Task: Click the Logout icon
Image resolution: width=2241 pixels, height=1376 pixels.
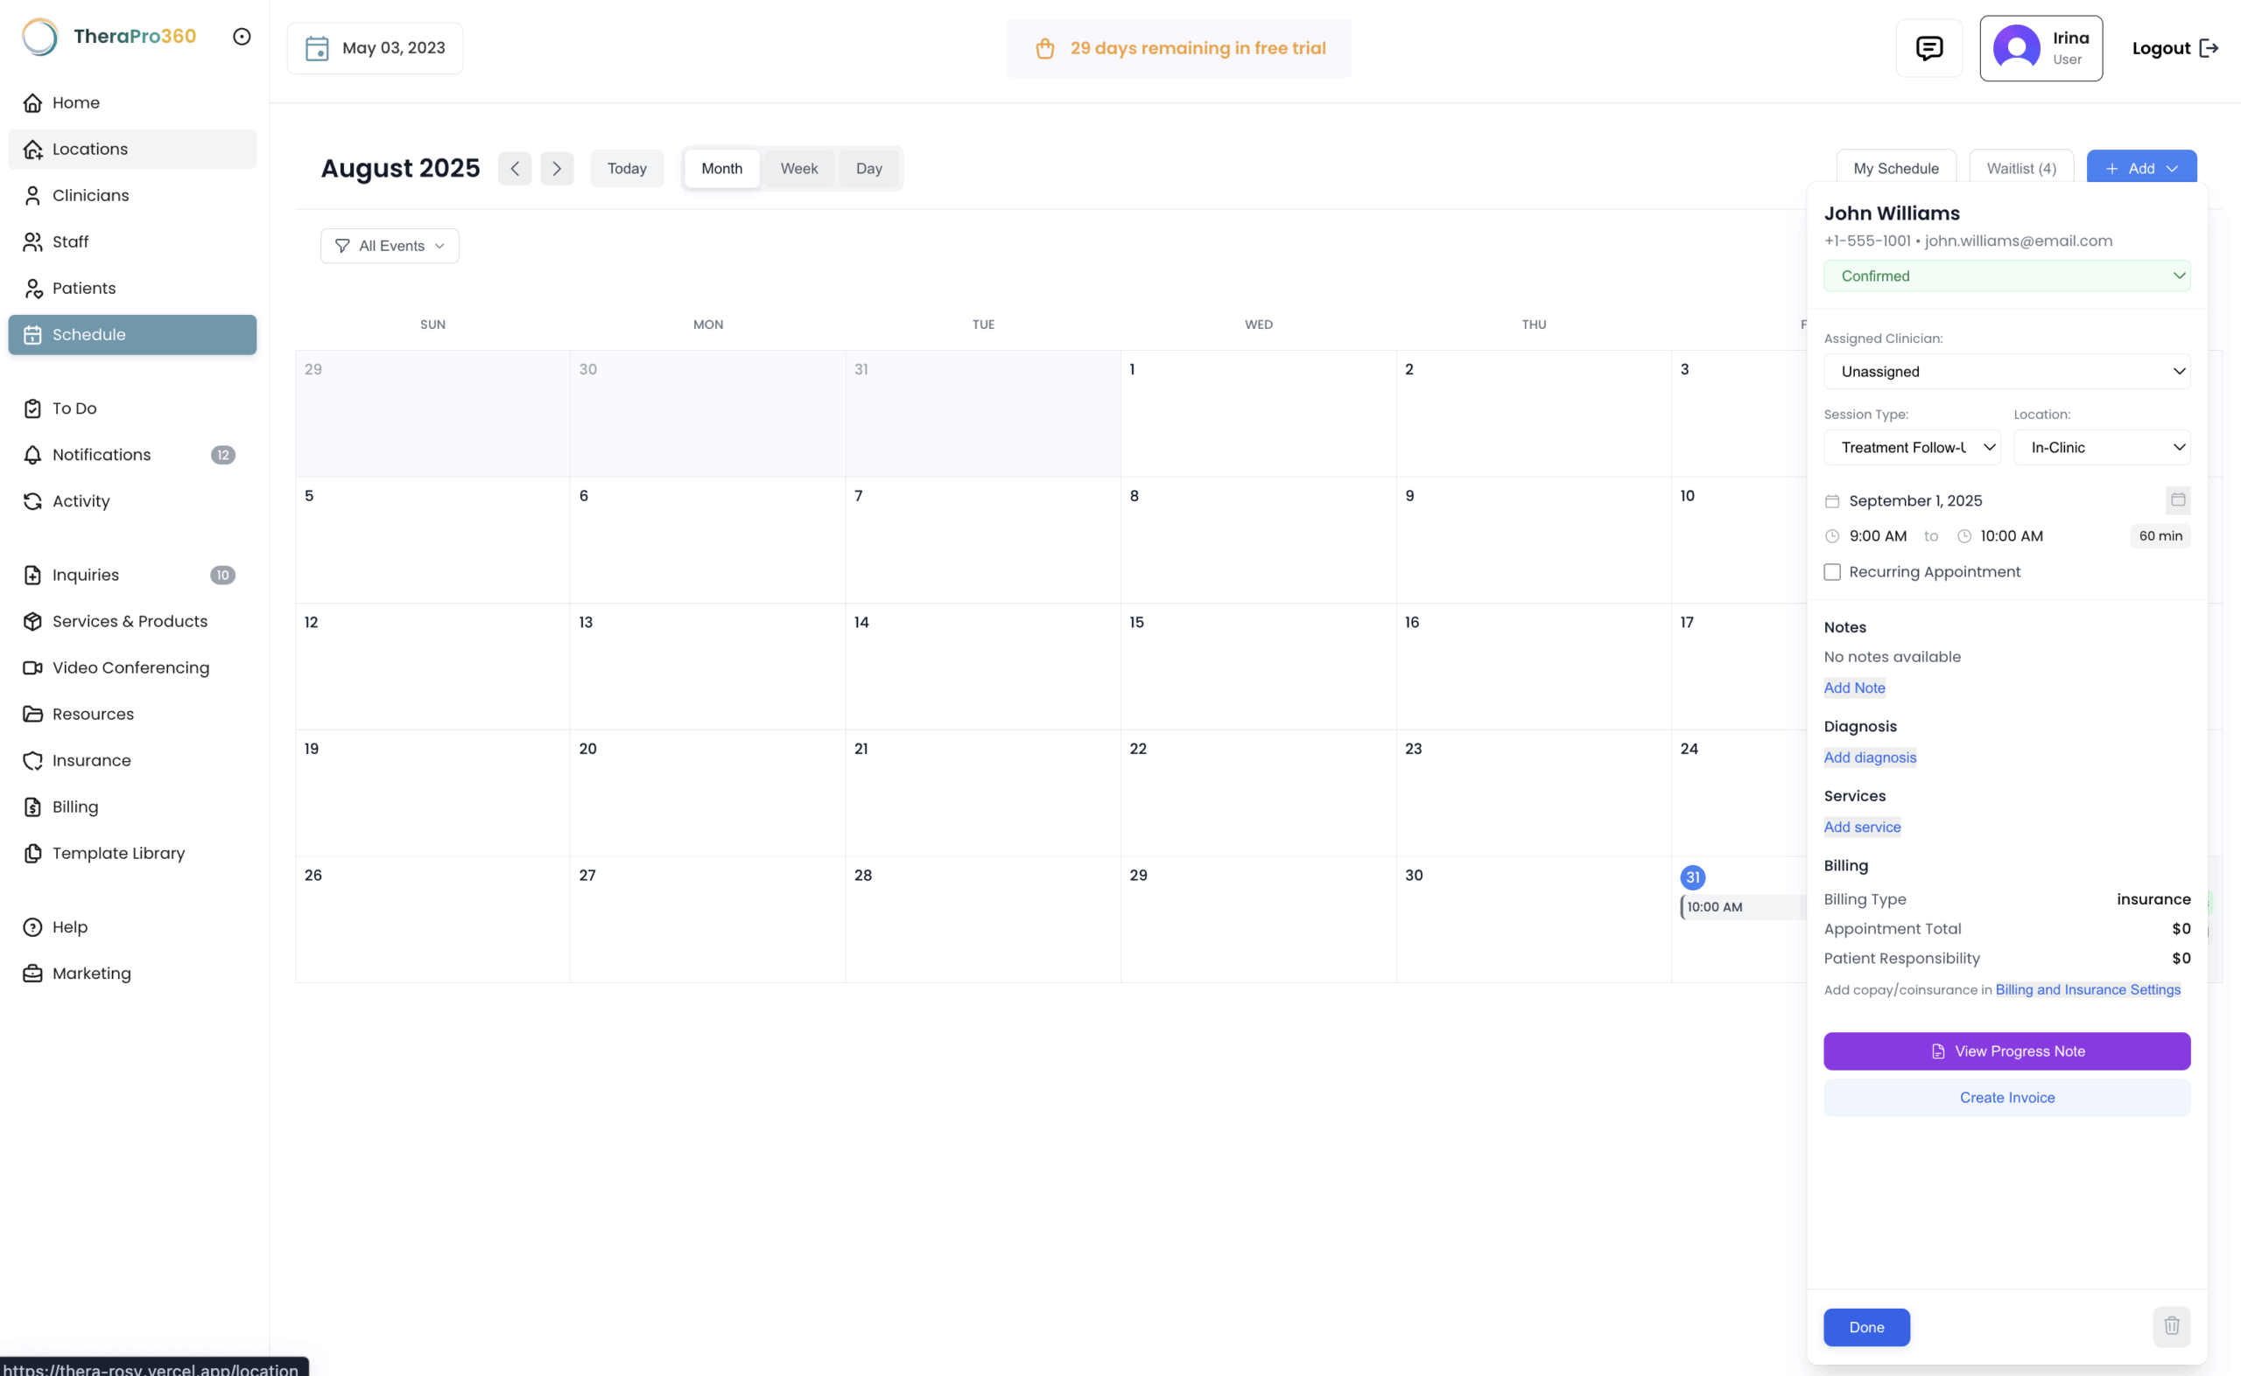Action: point(2209,48)
